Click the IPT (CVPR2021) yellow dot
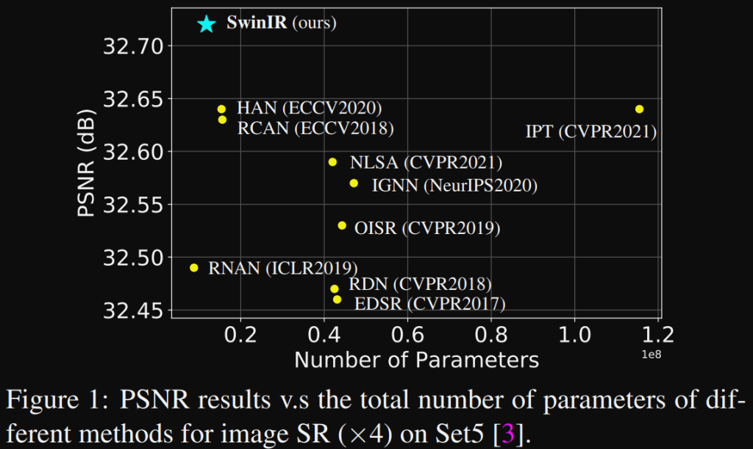The width and height of the screenshot is (753, 449). pos(639,109)
